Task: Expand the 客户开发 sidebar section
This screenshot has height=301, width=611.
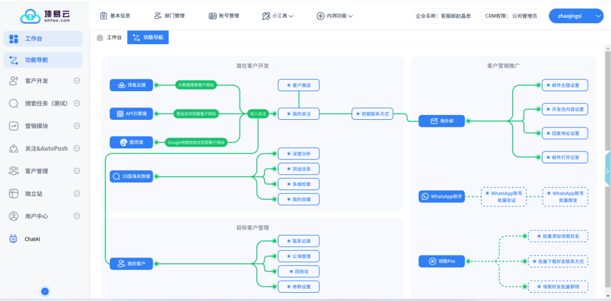Action: click(76, 80)
